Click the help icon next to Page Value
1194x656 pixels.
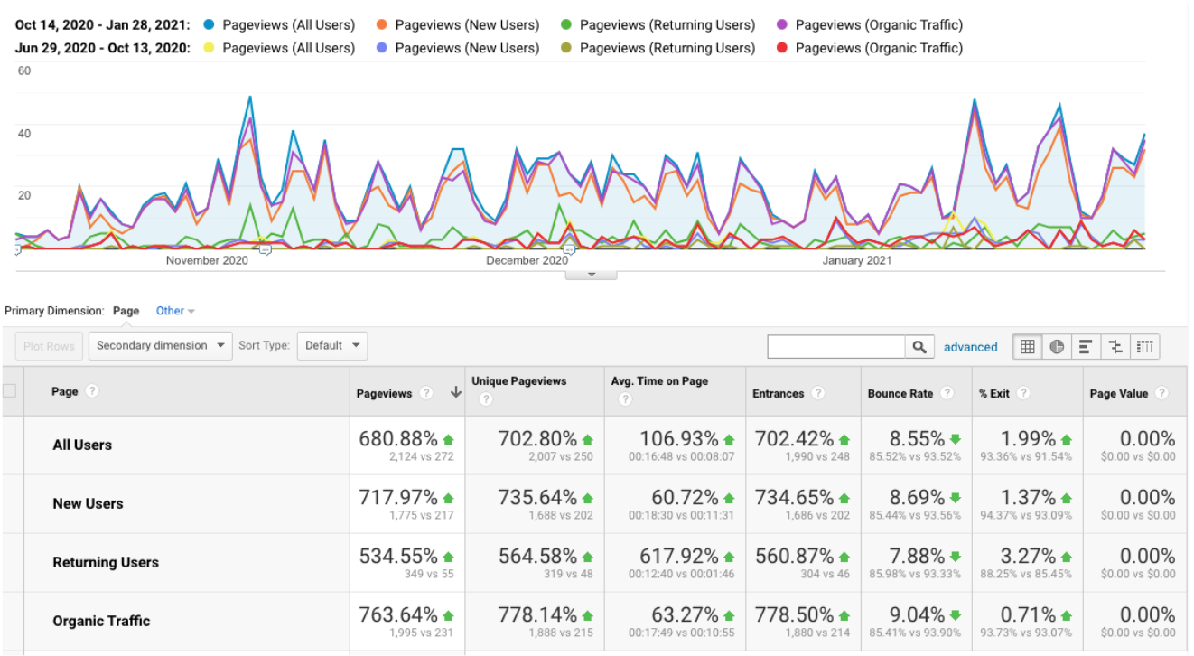click(x=1161, y=394)
